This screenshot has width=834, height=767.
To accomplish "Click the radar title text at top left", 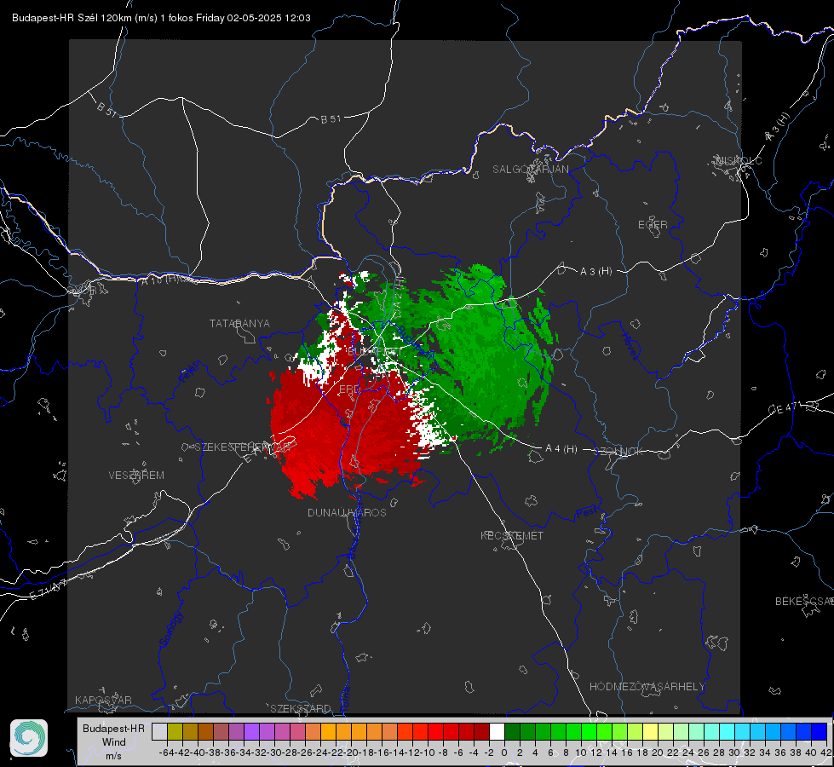I will tap(161, 18).
